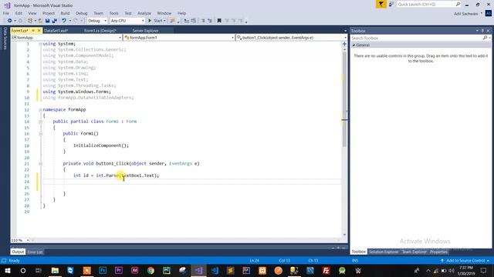Screen dimensions: 494x277
Task: Close the Form1.cs tab with X
Action: (x=39, y=31)
